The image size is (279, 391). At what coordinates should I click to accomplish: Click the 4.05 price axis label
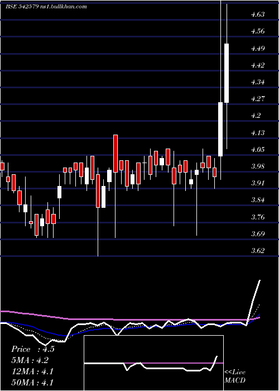(258, 149)
